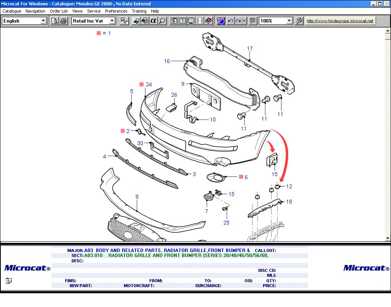Click the vertical scrollbar down arrow

[388, 238]
